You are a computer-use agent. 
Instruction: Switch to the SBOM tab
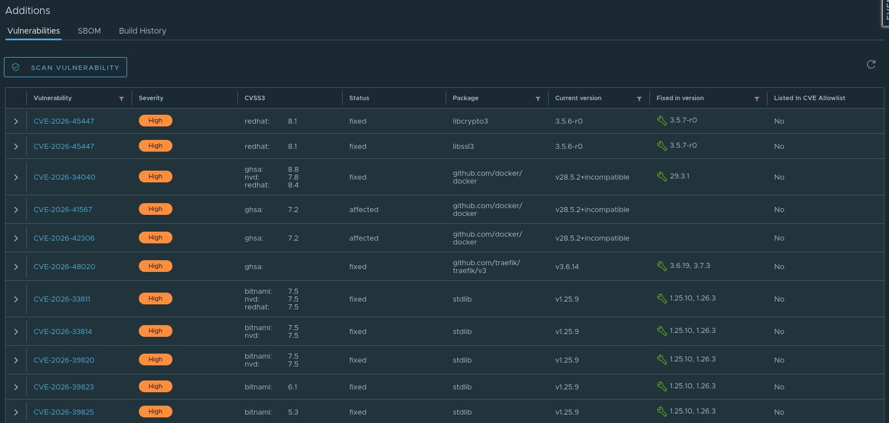[90, 31]
